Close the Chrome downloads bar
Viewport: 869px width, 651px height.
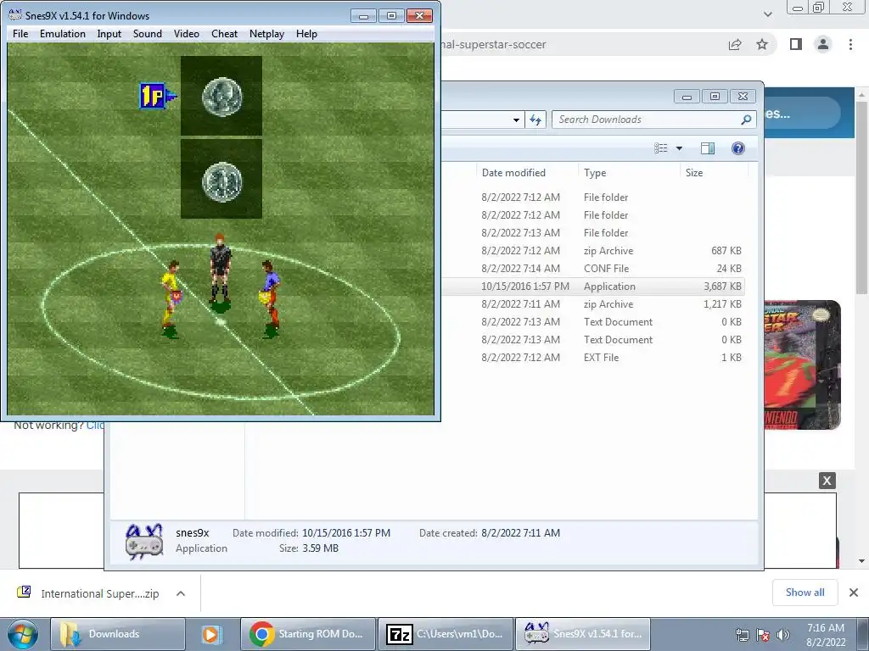click(854, 593)
